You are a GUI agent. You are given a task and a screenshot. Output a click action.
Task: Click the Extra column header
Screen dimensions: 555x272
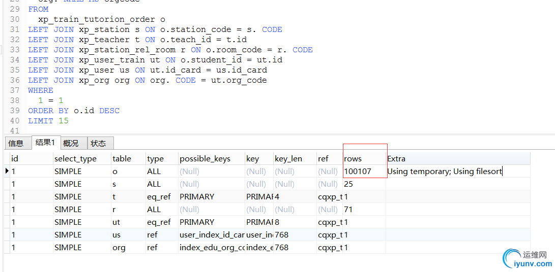pyautogui.click(x=458, y=159)
